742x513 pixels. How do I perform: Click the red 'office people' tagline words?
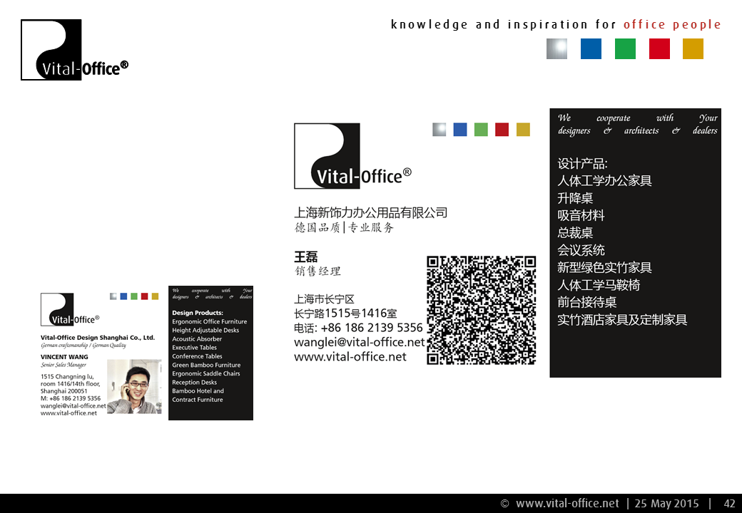(x=672, y=24)
